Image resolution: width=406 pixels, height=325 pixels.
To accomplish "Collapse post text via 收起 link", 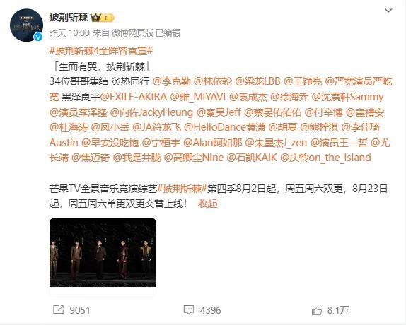I will [x=208, y=203].
